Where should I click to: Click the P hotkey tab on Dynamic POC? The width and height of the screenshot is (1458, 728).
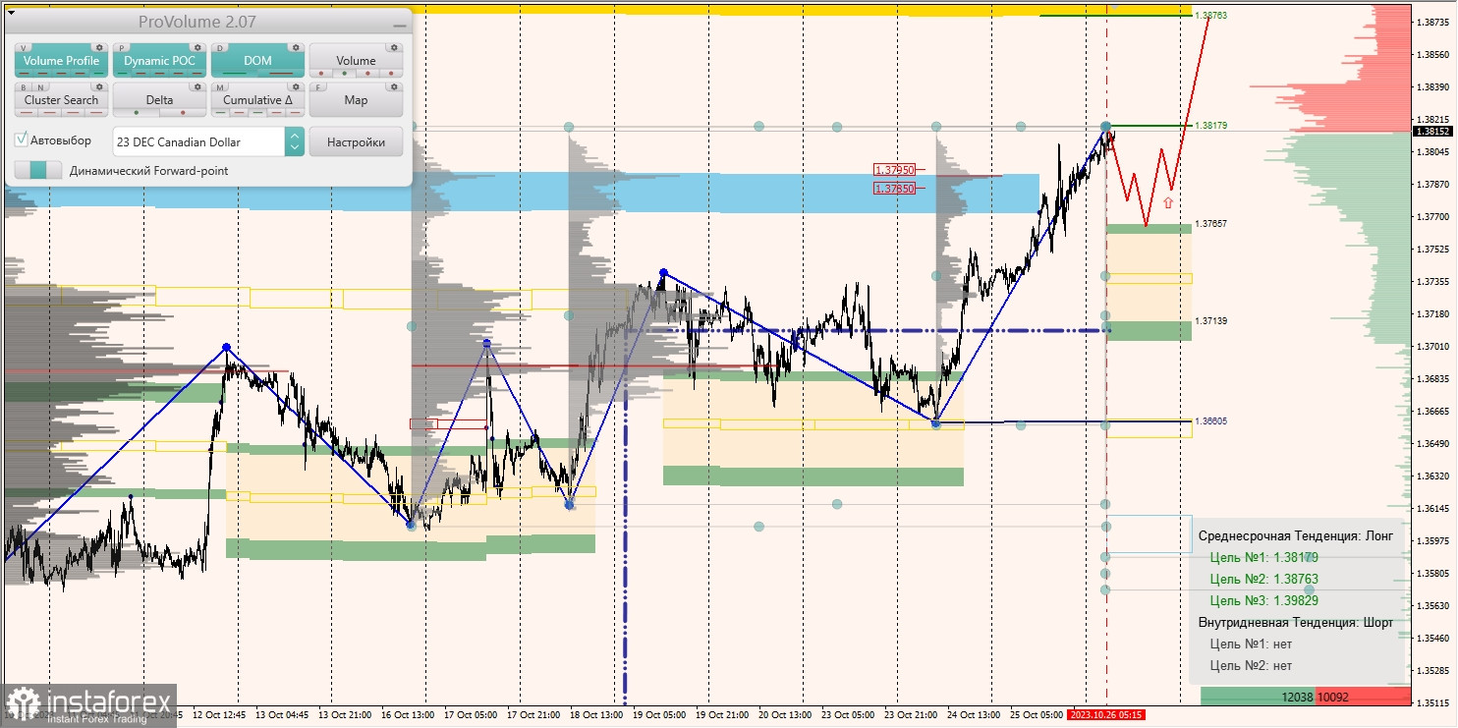tap(122, 48)
